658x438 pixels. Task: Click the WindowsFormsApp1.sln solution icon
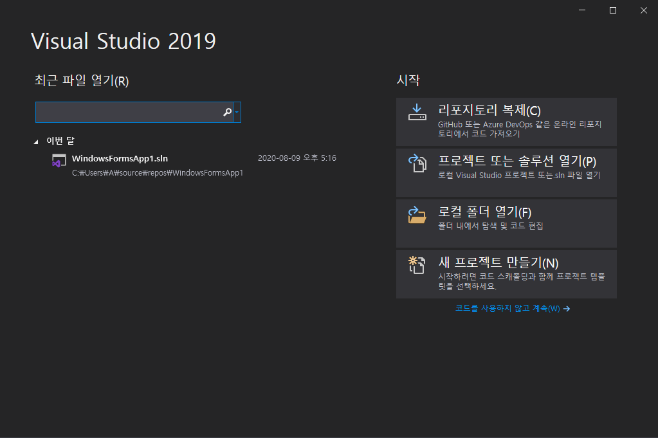pyautogui.click(x=59, y=161)
